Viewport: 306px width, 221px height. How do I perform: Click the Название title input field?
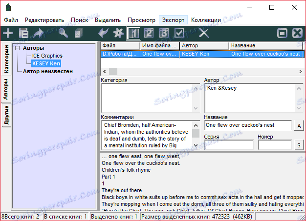click(x=248, y=125)
